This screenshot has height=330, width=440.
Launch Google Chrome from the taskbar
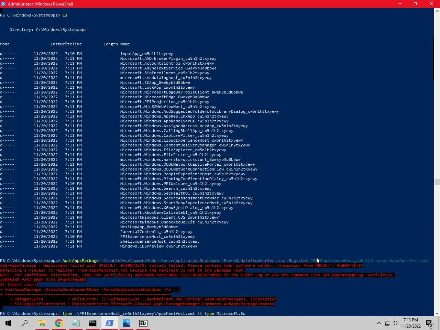click(x=59, y=323)
